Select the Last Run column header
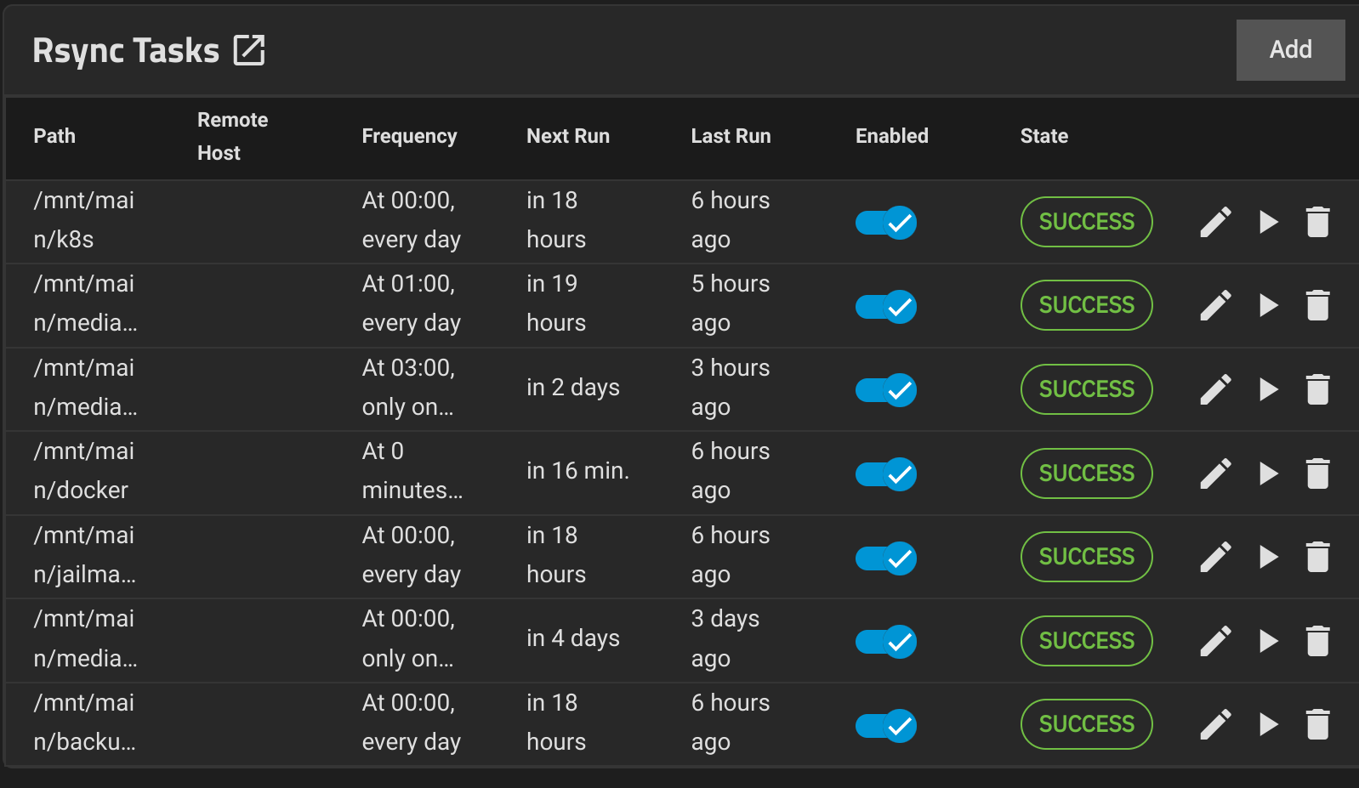 [731, 136]
